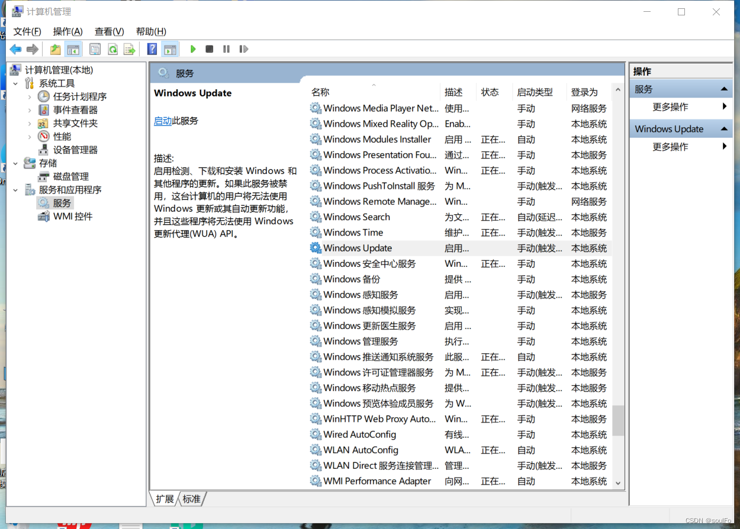Select the 共享文件夹 tree item
Image resolution: width=740 pixels, height=529 pixels.
click(x=75, y=123)
